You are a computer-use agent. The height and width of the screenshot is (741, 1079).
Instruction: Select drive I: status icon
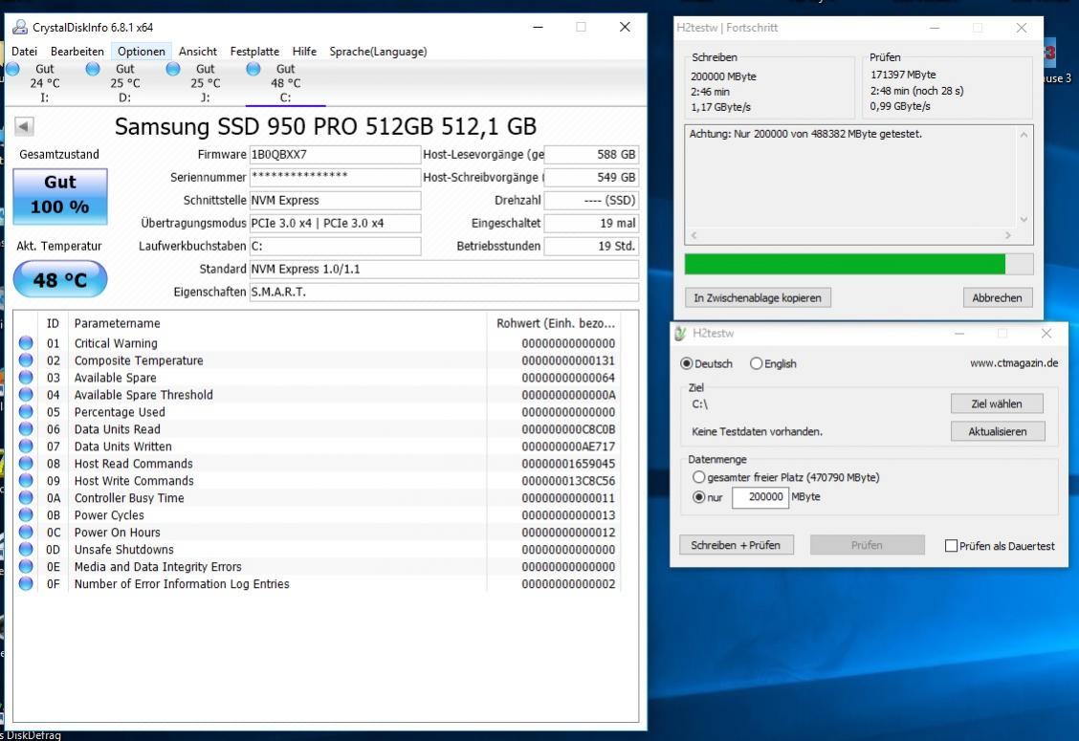[x=12, y=69]
